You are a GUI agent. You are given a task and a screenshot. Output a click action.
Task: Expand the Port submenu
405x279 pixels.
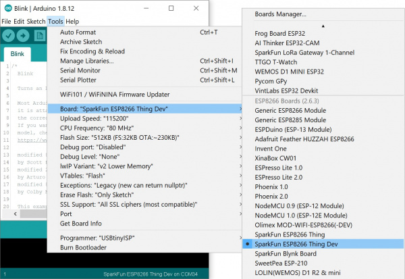coord(144,214)
